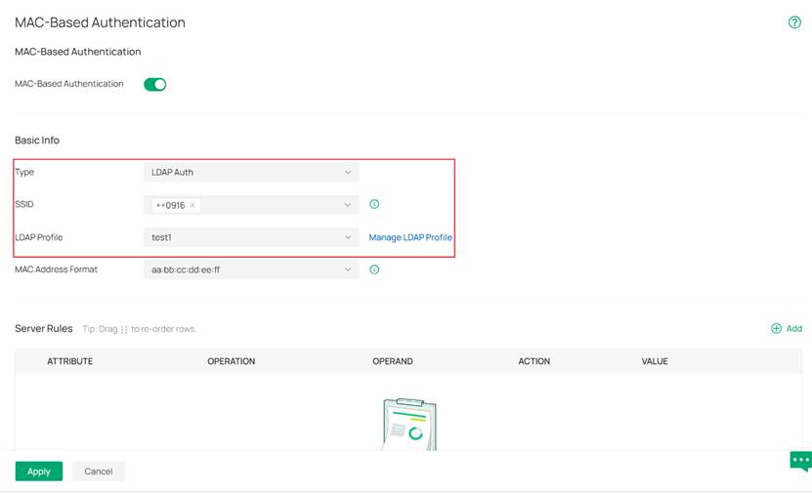This screenshot has width=812, height=493.
Task: Click the ++0916 SSID tag text
Action: 170,205
